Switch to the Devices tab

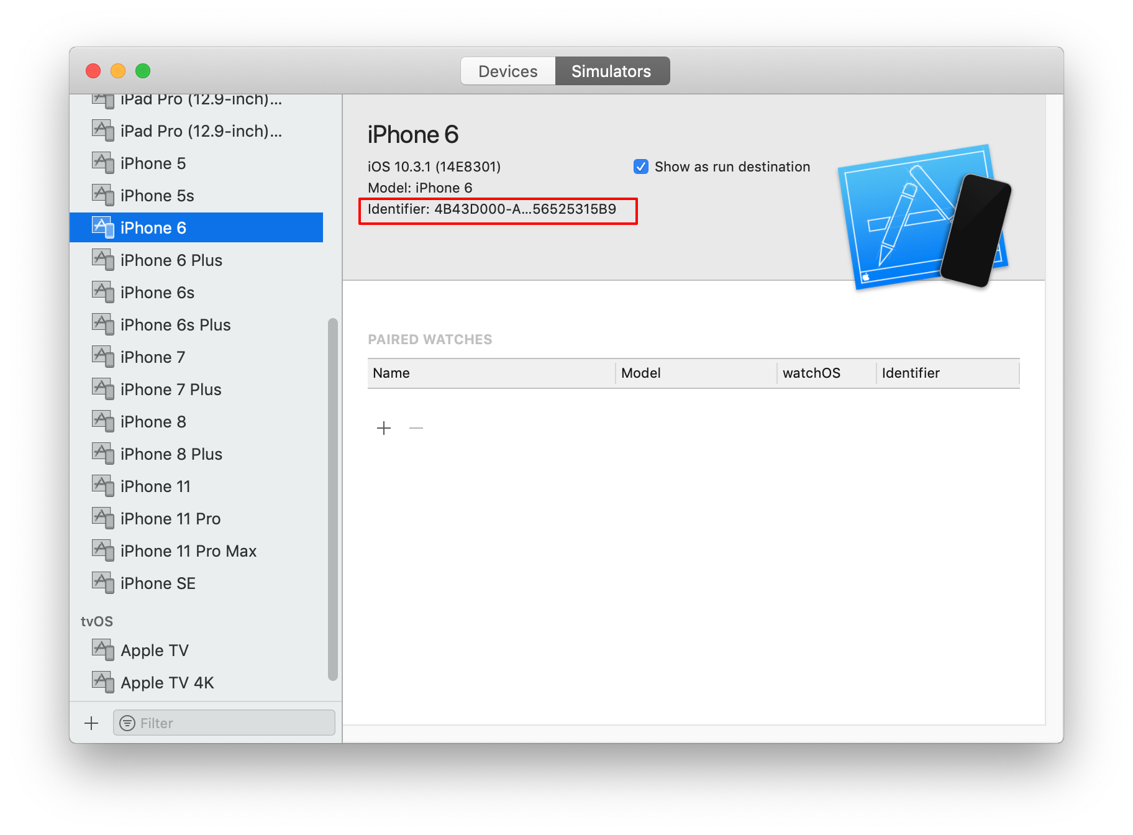pos(507,71)
